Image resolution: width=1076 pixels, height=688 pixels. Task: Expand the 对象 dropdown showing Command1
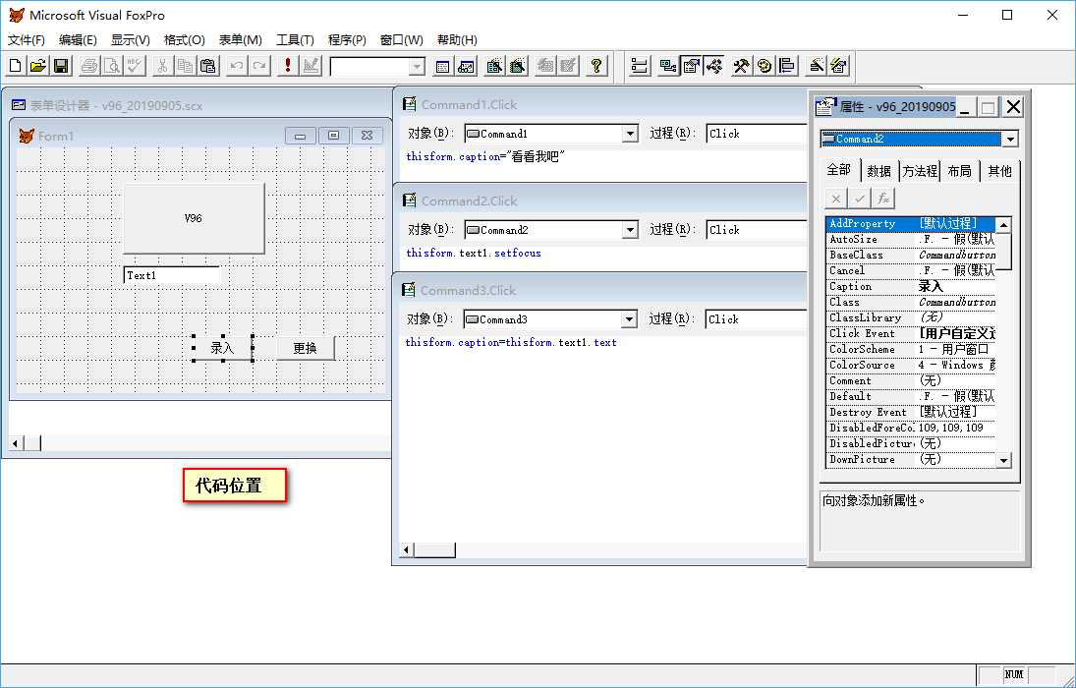pyautogui.click(x=630, y=134)
